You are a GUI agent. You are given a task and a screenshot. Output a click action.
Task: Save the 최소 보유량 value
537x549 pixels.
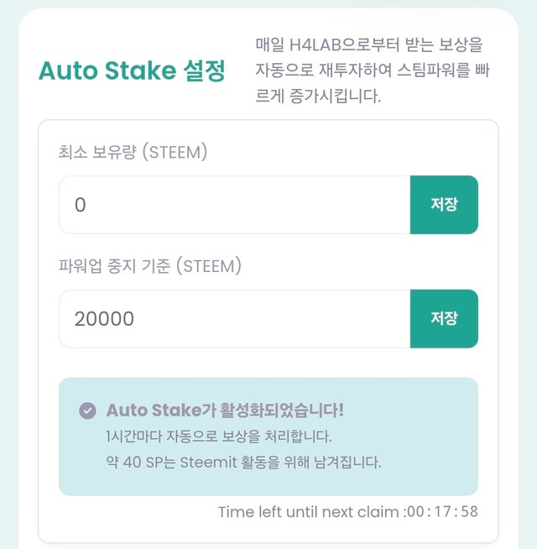click(444, 205)
